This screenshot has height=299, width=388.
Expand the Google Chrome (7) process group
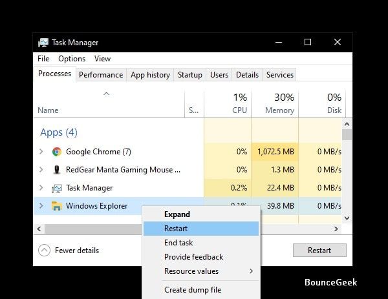click(41, 152)
